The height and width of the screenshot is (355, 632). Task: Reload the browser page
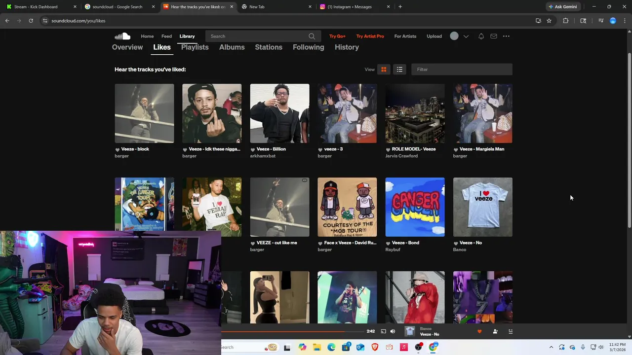tap(31, 21)
